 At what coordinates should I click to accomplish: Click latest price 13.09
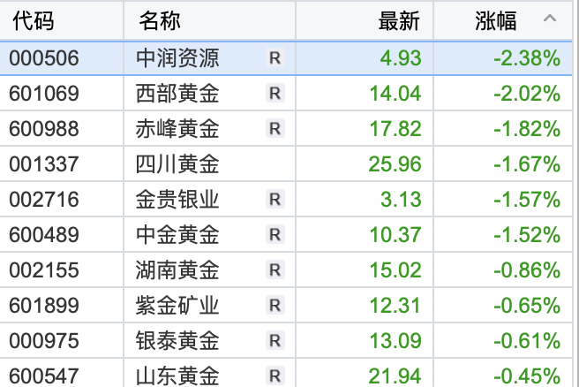pyautogui.click(x=395, y=340)
